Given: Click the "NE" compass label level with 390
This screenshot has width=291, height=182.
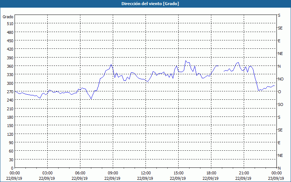Looking at the screenshot, I should coord(280,54).
